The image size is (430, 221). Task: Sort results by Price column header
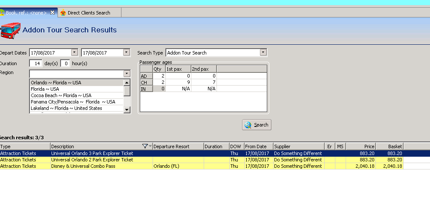point(361,146)
